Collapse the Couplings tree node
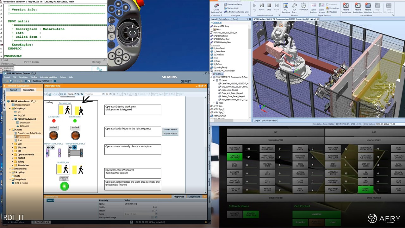405x228 pixels. click(10, 108)
